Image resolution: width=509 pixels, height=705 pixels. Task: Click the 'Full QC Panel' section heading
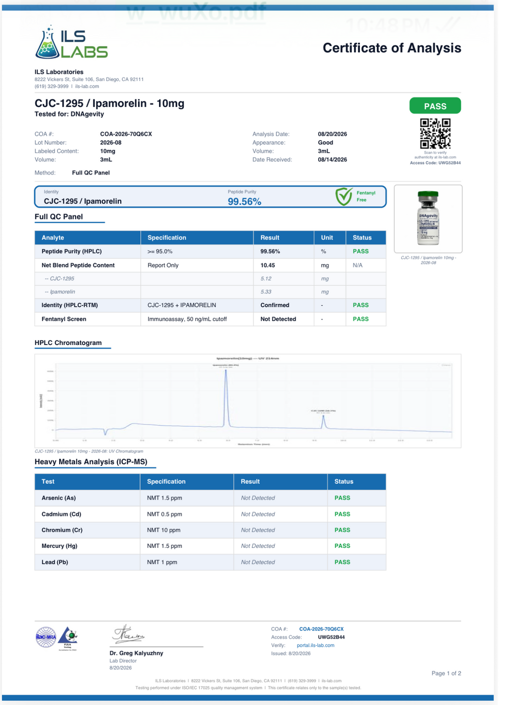point(59,217)
